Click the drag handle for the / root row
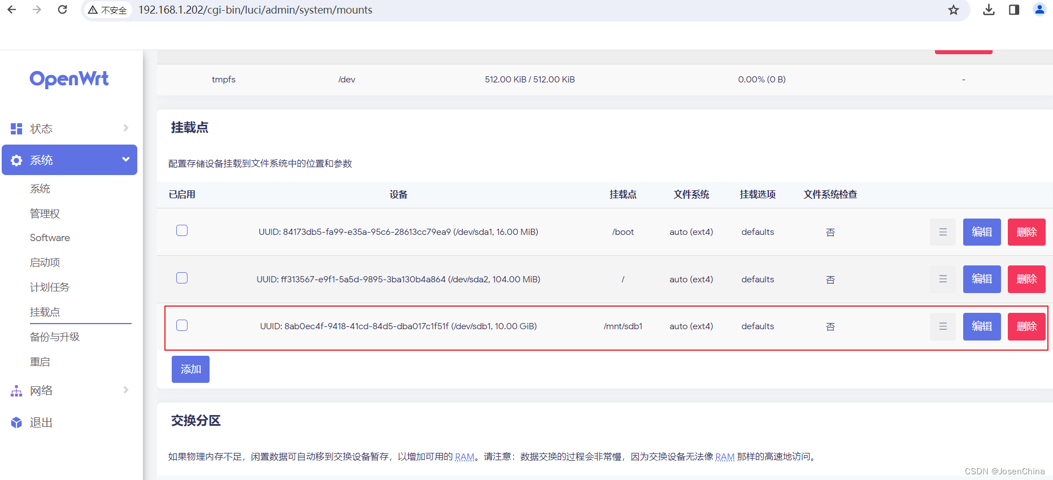 pos(943,279)
